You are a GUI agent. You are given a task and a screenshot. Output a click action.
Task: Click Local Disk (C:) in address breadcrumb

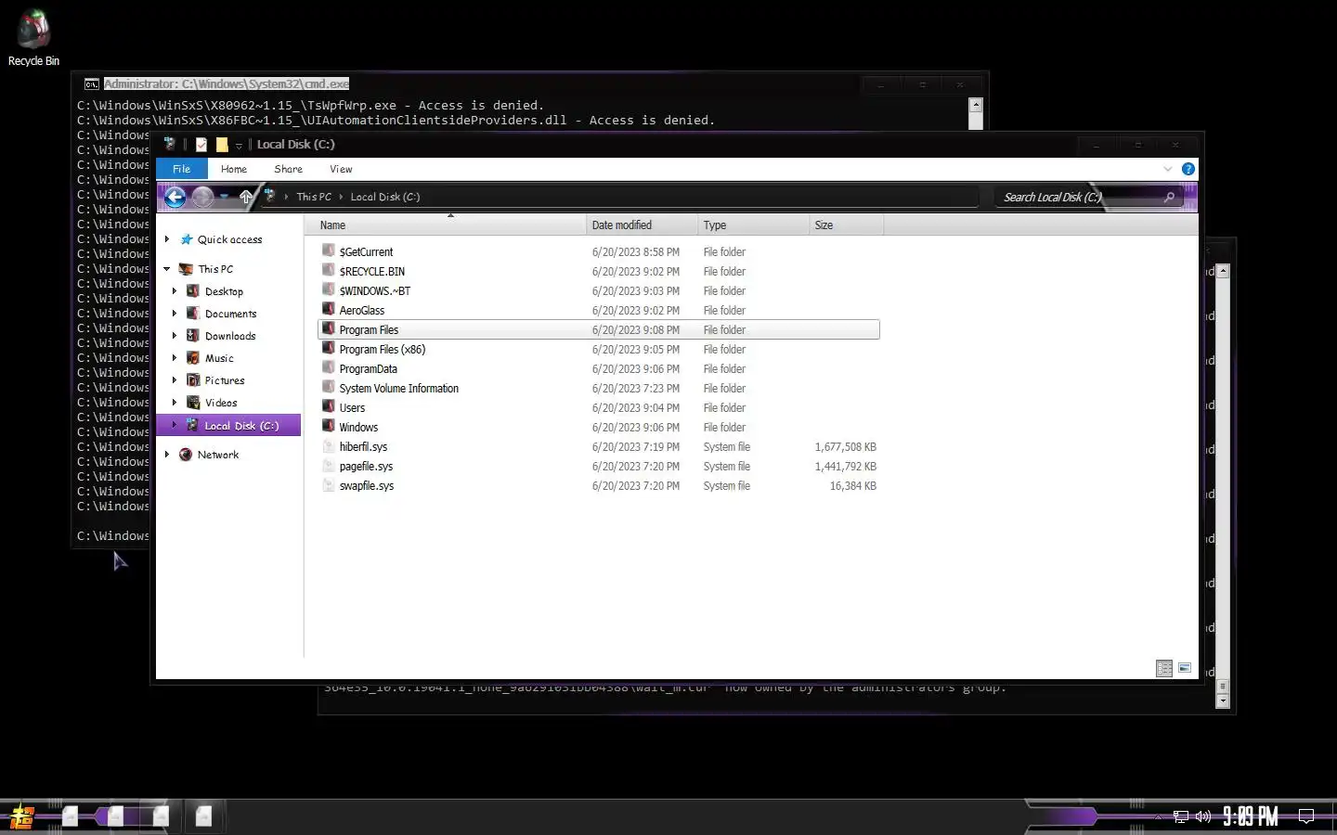coord(385,197)
